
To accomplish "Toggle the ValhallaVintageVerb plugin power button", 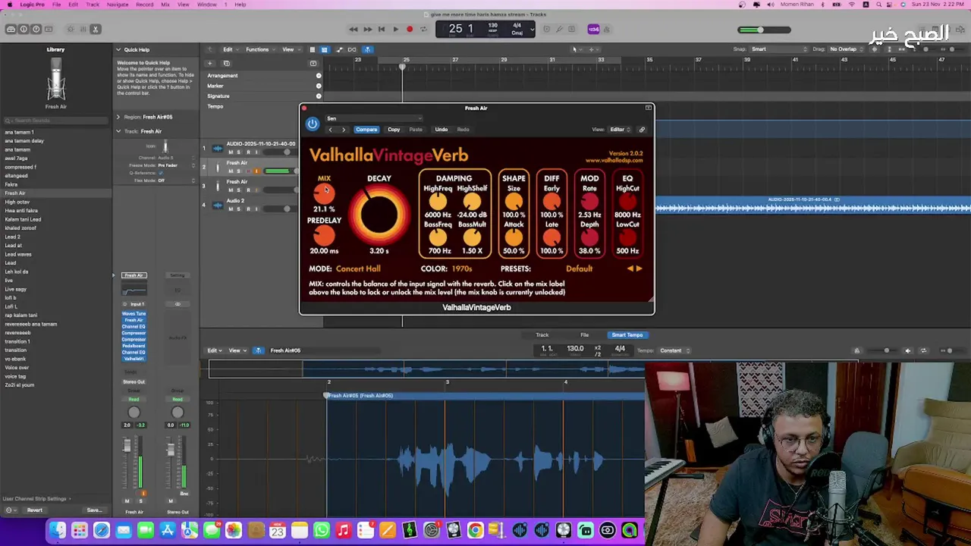I will click(313, 124).
